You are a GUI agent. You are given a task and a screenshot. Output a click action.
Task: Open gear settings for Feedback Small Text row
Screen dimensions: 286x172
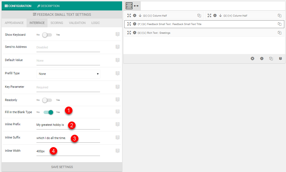tap(135, 24)
